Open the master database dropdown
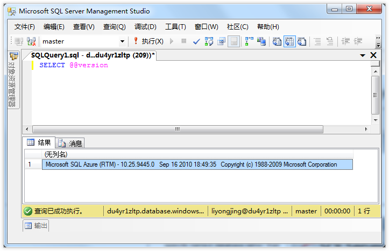This screenshot has width=389, height=251. tap(122, 41)
